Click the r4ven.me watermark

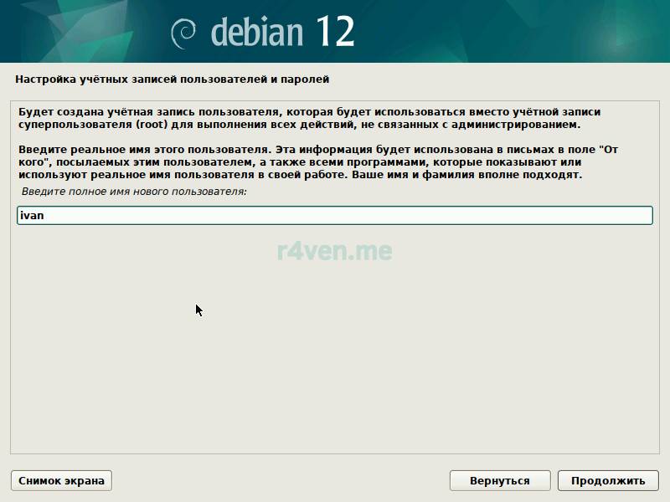pos(335,250)
